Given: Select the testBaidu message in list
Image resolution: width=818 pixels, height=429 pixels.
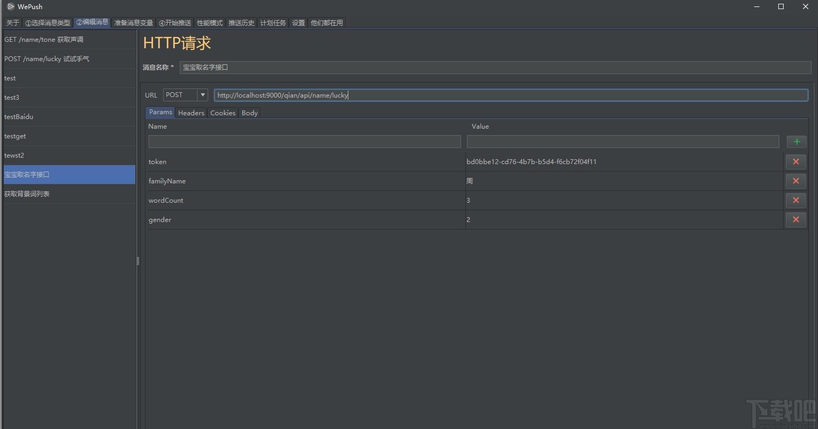Looking at the screenshot, I should (x=19, y=116).
